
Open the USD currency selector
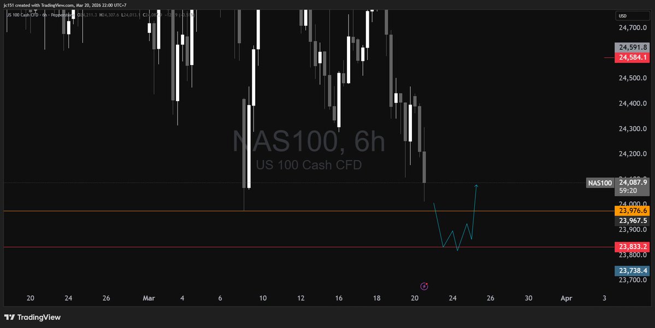tap(632, 16)
